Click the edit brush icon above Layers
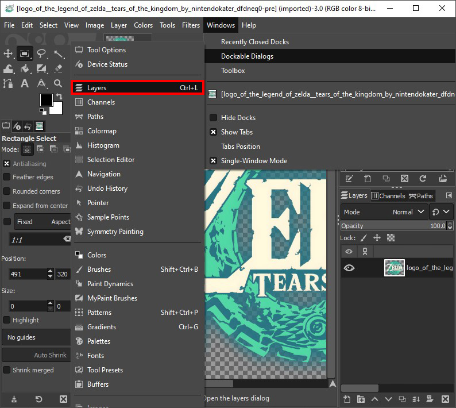Viewport: 456px width, 408px height. pos(349,178)
